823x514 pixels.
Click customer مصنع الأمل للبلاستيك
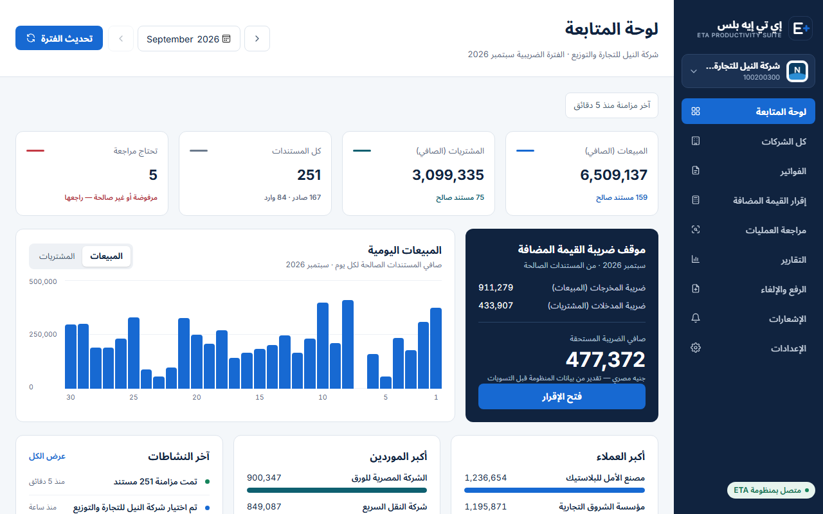pos(605,478)
